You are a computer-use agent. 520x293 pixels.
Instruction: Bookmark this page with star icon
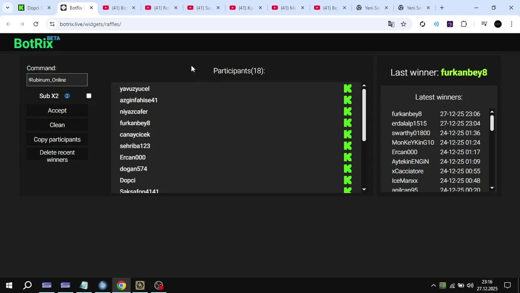pos(403,24)
